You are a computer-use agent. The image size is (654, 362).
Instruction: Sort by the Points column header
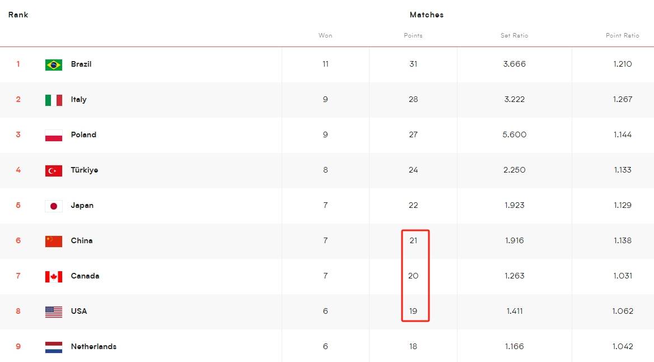pos(413,36)
